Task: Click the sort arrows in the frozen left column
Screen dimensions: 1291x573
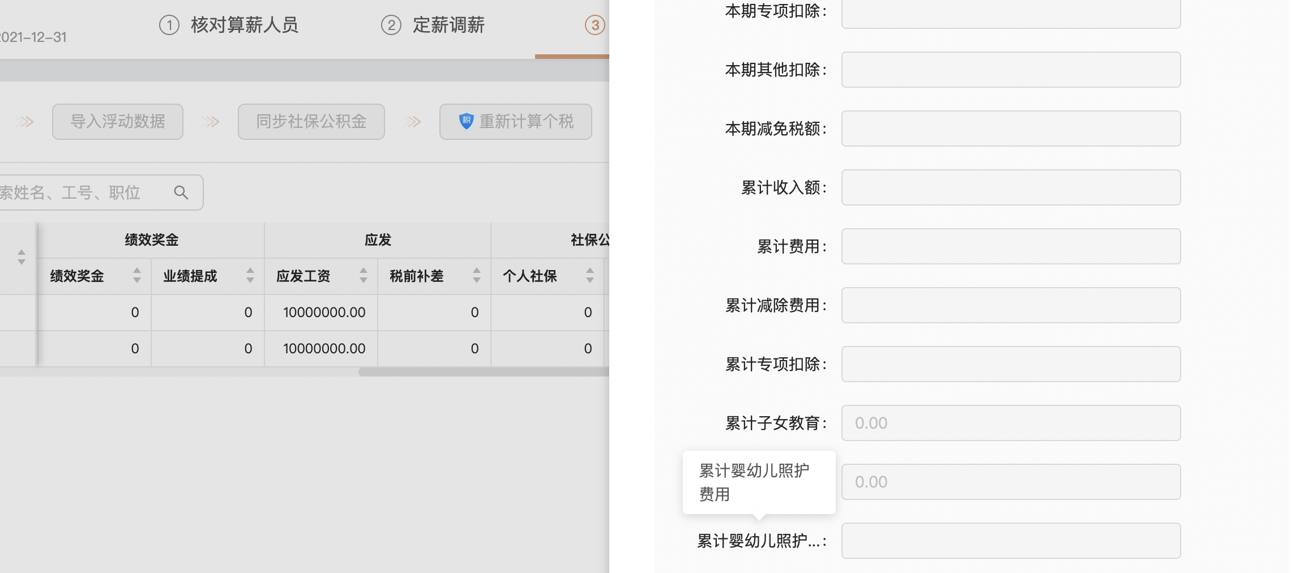Action: coord(22,257)
